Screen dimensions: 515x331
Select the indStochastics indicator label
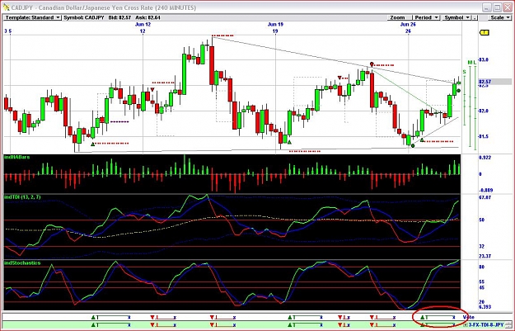pyautogui.click(x=22, y=262)
